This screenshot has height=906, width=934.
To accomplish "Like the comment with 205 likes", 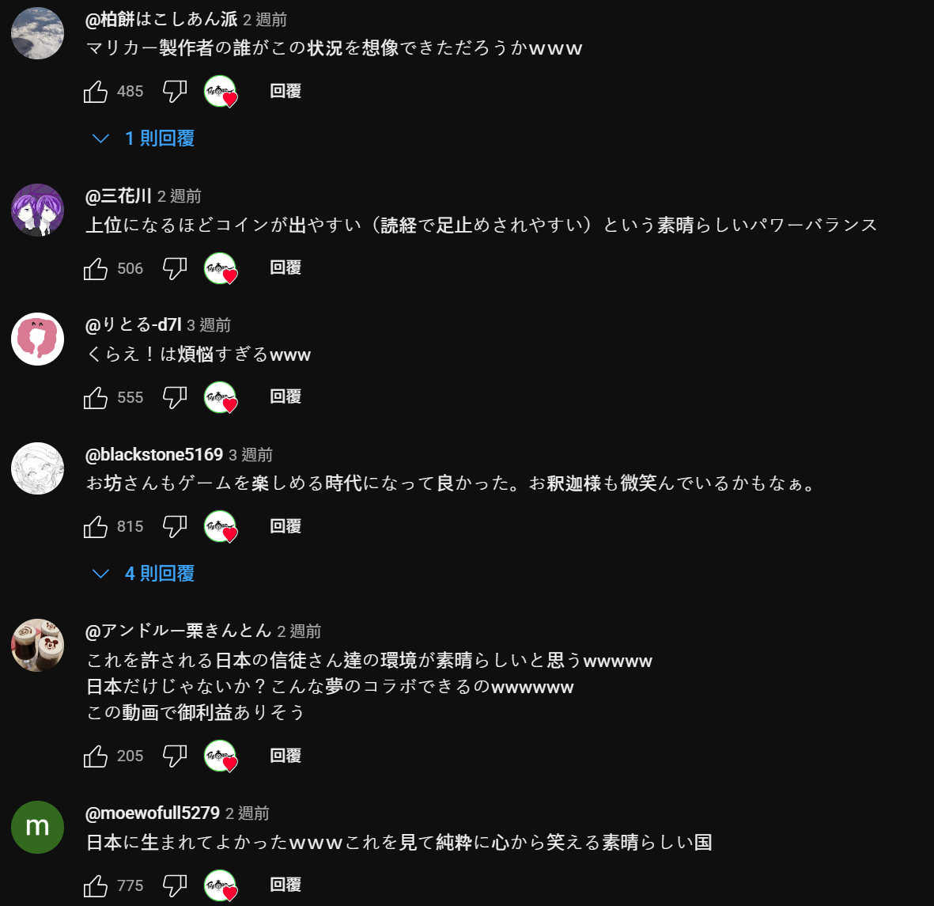I will coord(96,756).
